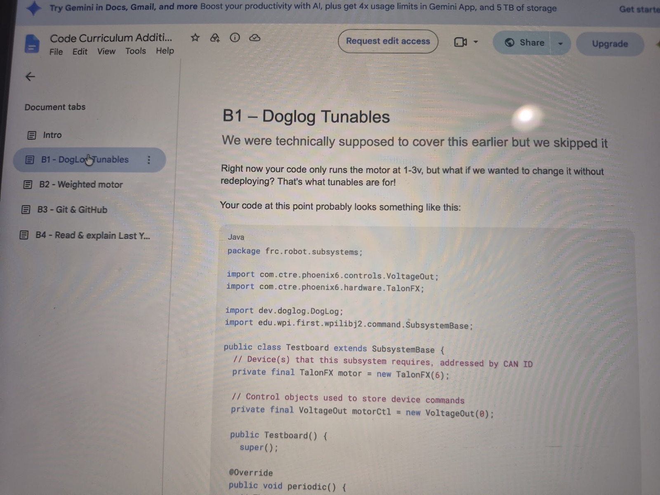Select the B1 - DogLog Tunables tab
The width and height of the screenshot is (660, 495).
tap(89, 160)
